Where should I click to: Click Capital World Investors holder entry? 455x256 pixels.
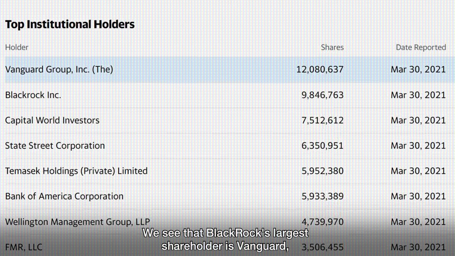52,121
